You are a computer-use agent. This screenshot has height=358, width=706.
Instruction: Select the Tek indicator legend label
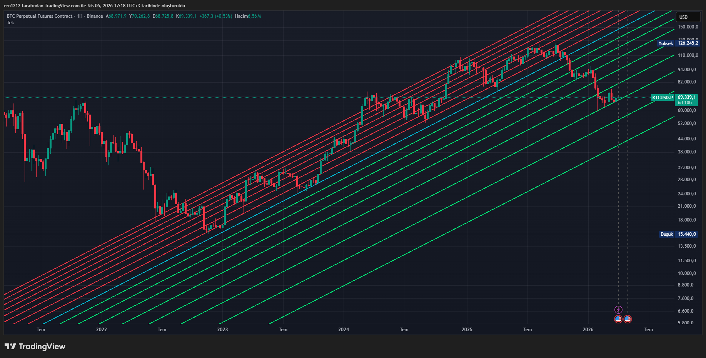pyautogui.click(x=10, y=23)
